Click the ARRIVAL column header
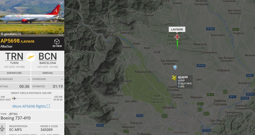 pyautogui.click(x=48, y=73)
